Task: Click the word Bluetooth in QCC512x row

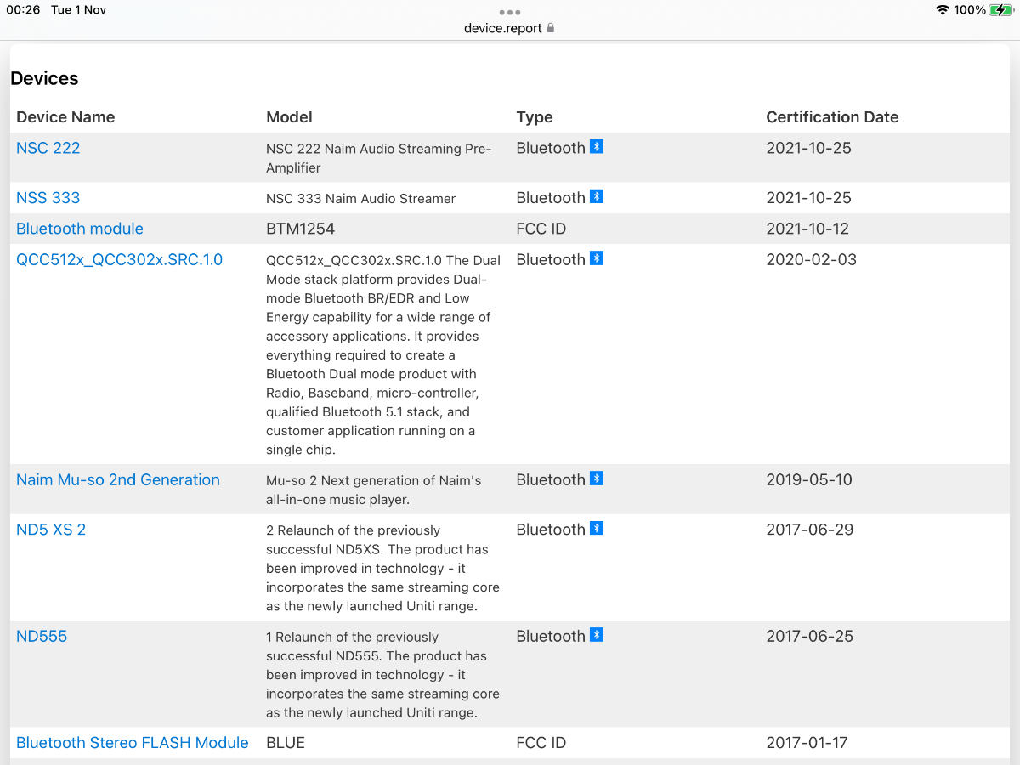Action: pyautogui.click(x=551, y=260)
